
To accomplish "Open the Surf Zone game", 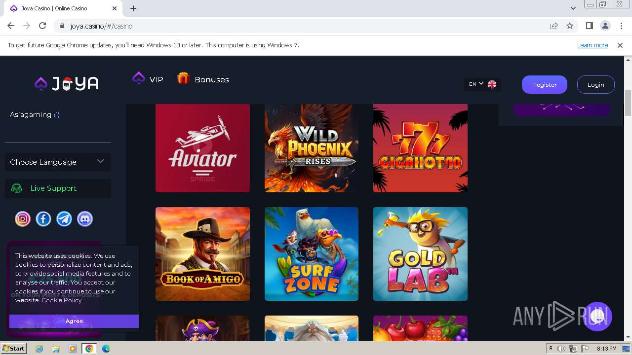I will click(x=312, y=254).
